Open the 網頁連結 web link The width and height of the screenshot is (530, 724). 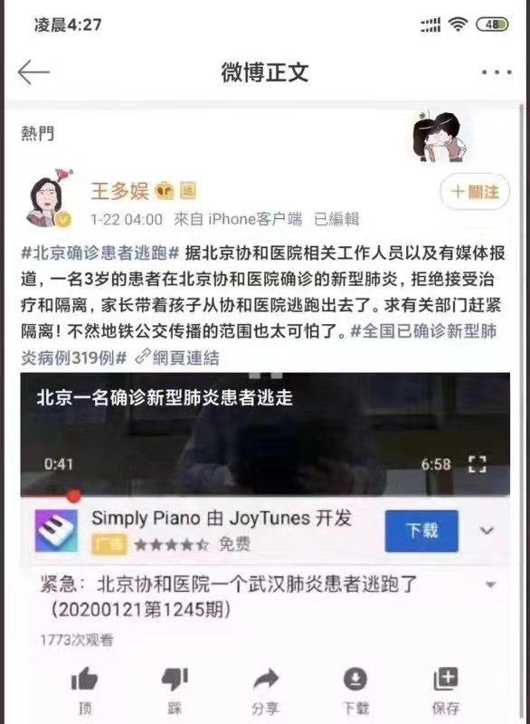(177, 357)
